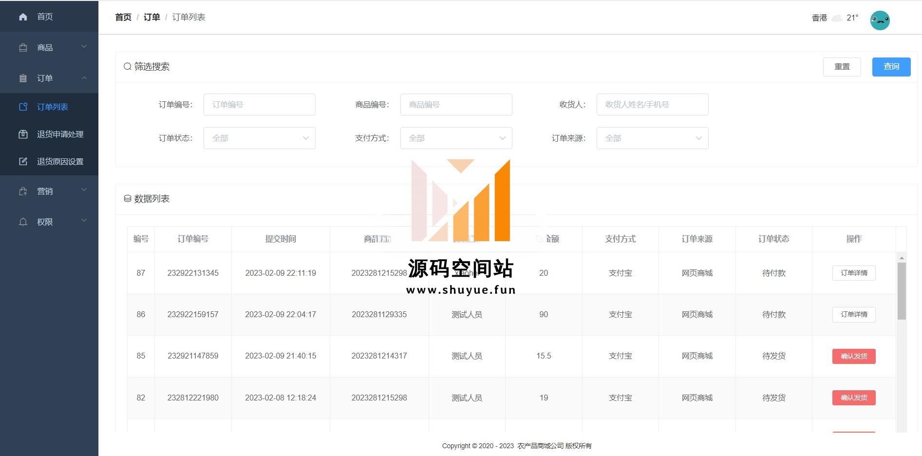This screenshot has width=922, height=456.
Task: Collapse the 订单 menu chevron
Action: click(84, 77)
